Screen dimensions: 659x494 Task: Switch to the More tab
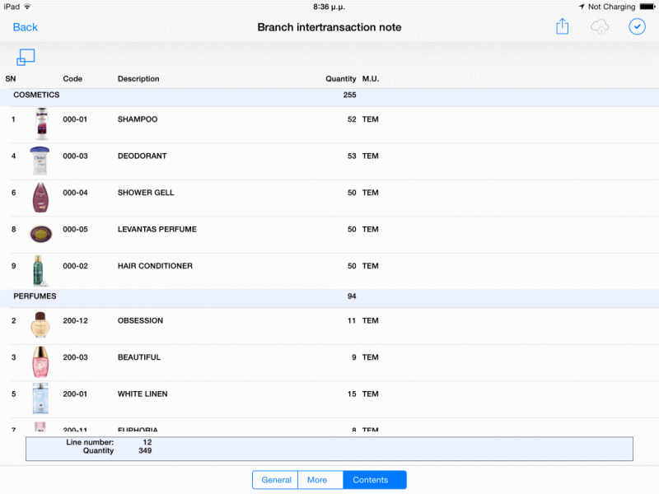pyautogui.click(x=320, y=480)
